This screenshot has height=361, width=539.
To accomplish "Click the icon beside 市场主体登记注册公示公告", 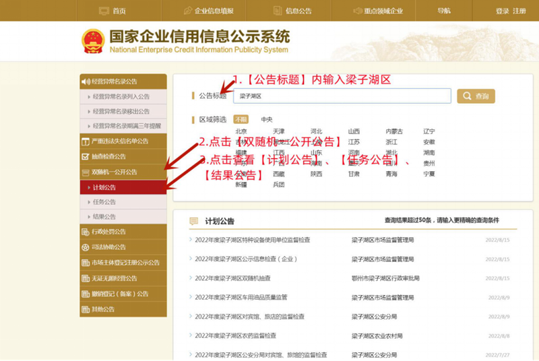I will coord(86,263).
